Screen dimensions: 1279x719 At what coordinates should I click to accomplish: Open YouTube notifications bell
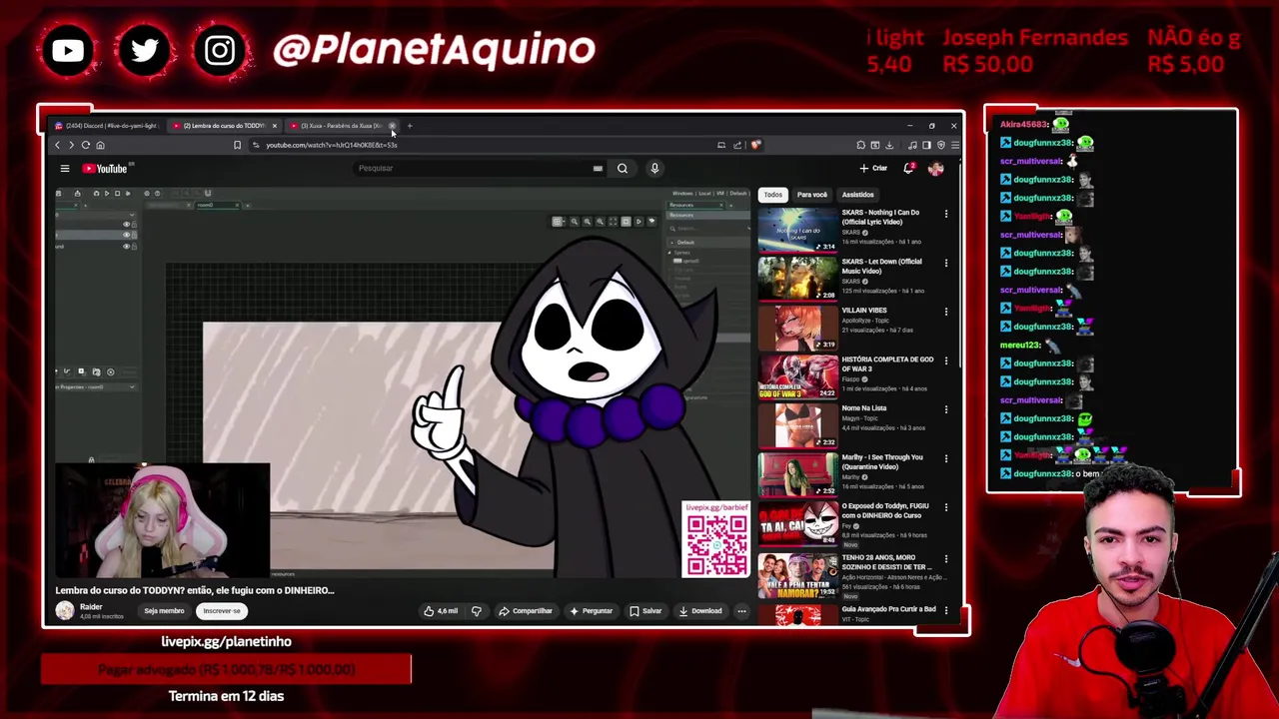point(909,168)
